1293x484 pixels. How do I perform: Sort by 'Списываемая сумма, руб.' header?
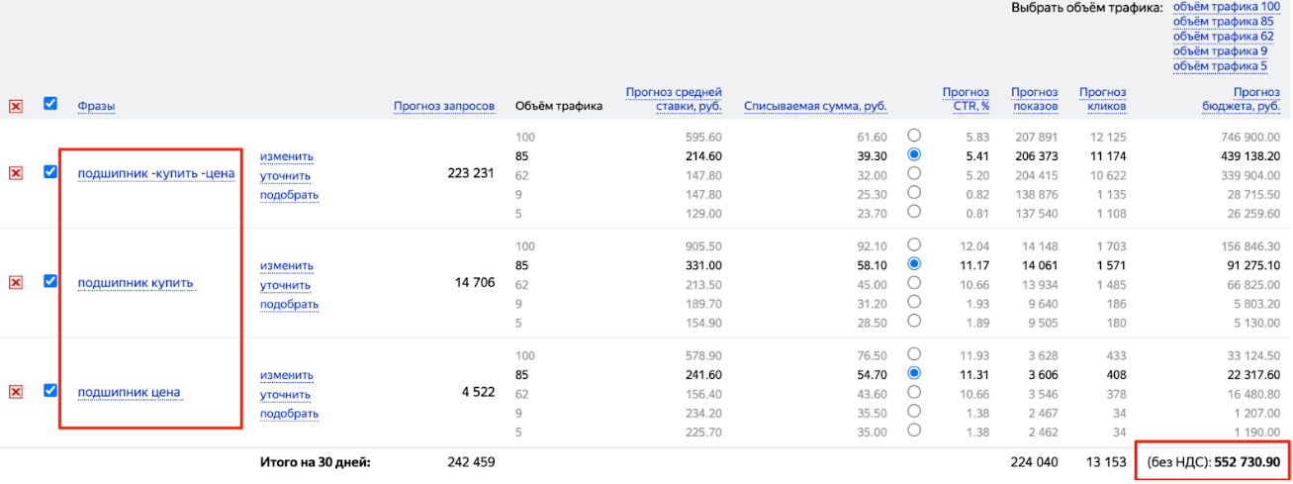(x=814, y=107)
